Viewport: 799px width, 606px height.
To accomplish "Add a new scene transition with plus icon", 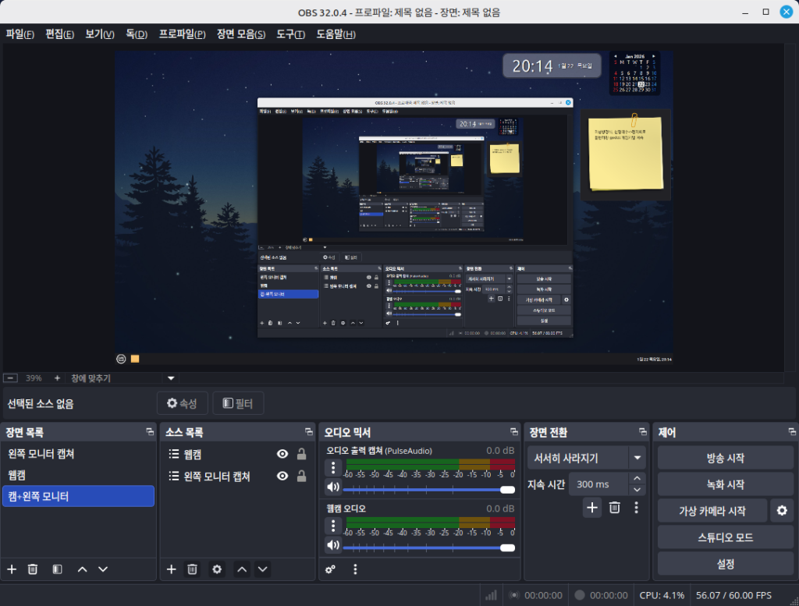I will click(x=592, y=508).
